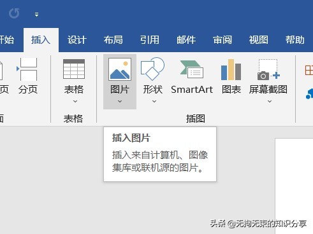Image resolution: width=313 pixels, height=234 pixels.
Task: Click the 形状 shapes icon
Action: 152,69
